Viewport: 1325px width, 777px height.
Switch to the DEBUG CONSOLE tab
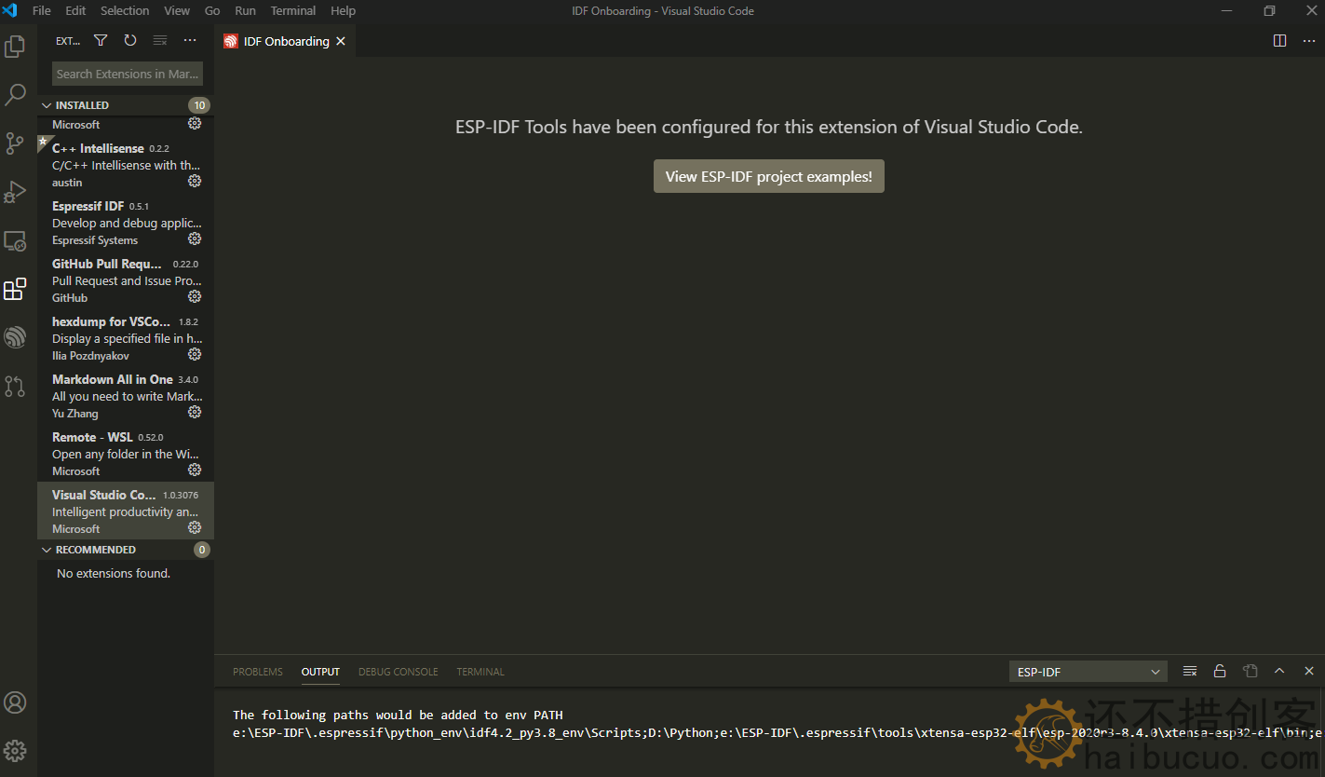399,672
